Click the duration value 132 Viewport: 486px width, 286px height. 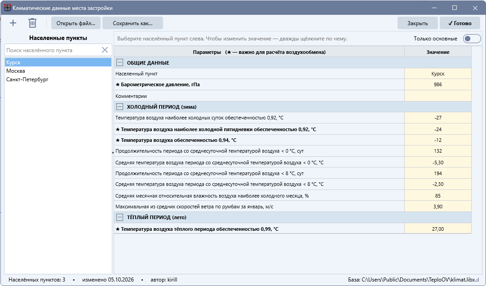click(x=437, y=151)
